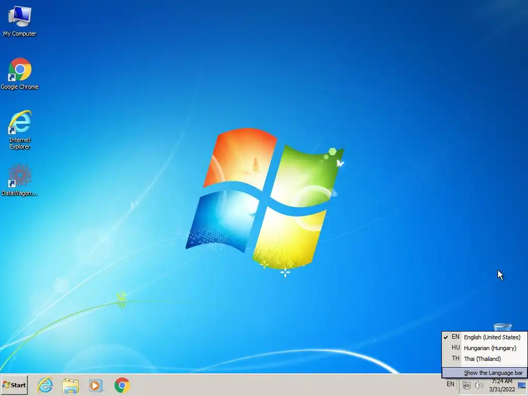The width and height of the screenshot is (528, 396).
Task: Launch Google Chrome from the taskbar
Action: (122, 385)
